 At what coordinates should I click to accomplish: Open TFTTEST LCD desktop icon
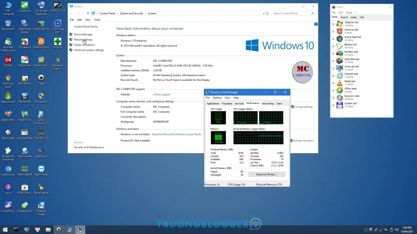pyautogui.click(x=58, y=7)
